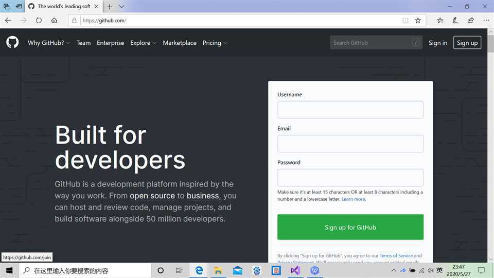Open the browser home page icon
This screenshot has width=494, height=278.
tap(54, 21)
